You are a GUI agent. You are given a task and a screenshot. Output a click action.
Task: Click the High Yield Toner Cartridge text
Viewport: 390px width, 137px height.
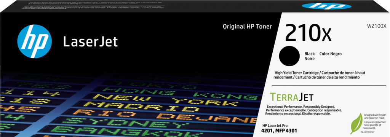tap(296, 73)
